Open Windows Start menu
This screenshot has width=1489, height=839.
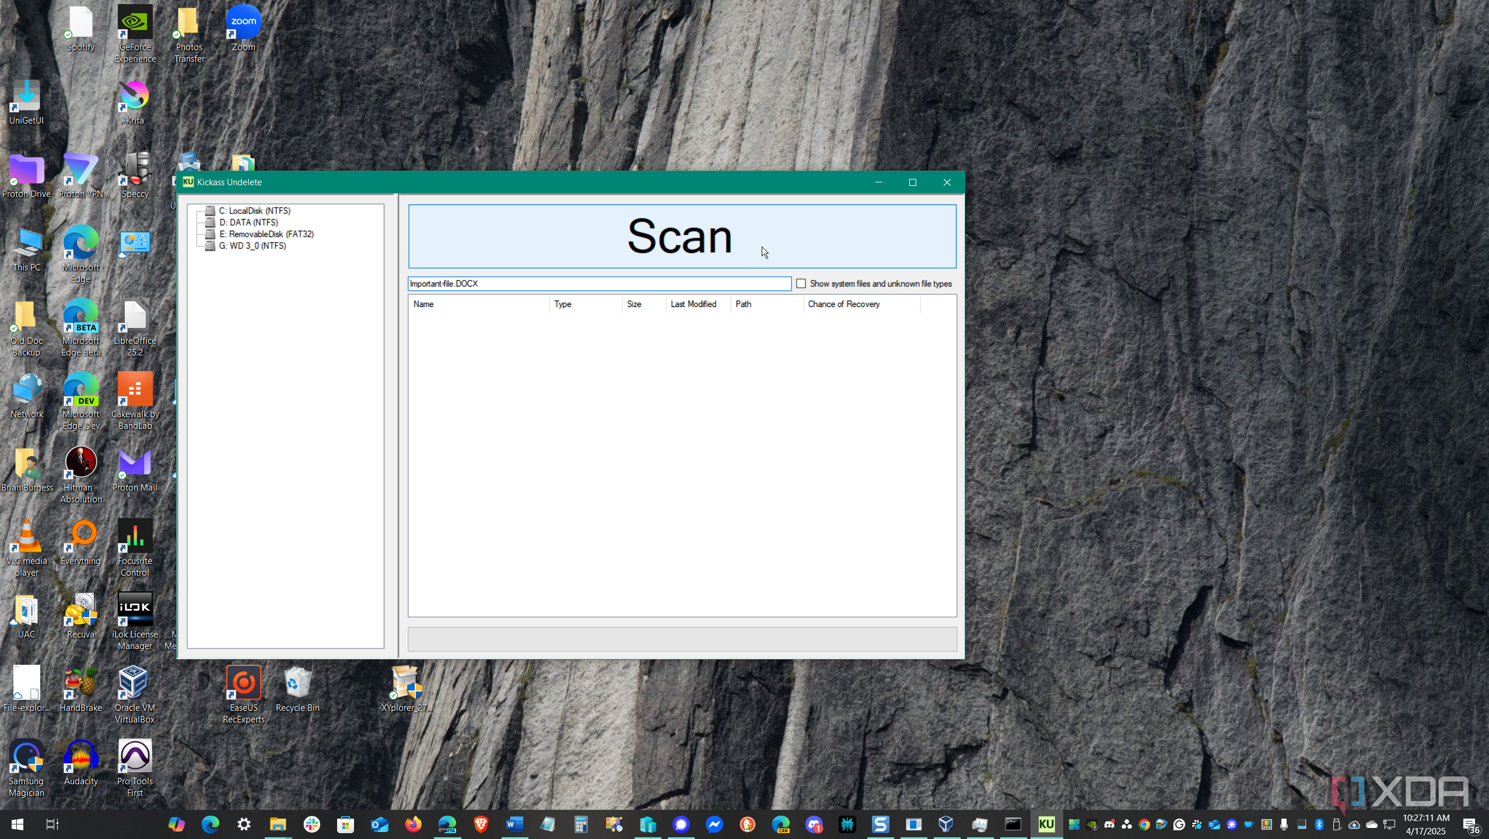pyautogui.click(x=17, y=824)
